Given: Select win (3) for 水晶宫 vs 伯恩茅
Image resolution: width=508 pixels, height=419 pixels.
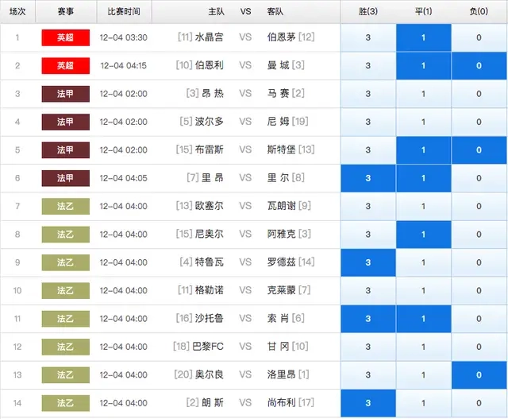Looking at the screenshot, I should tap(368, 37).
